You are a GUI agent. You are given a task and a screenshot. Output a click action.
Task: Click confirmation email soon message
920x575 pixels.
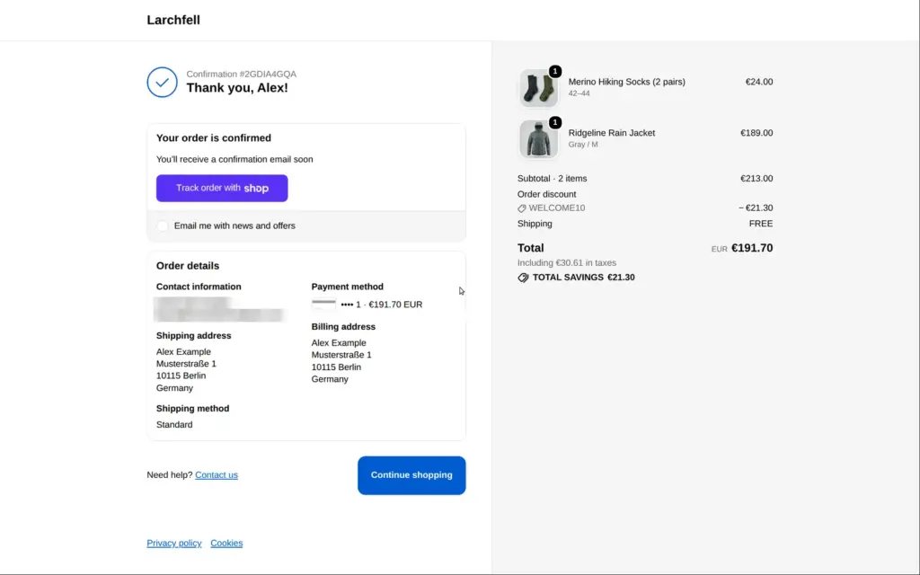coord(234,160)
